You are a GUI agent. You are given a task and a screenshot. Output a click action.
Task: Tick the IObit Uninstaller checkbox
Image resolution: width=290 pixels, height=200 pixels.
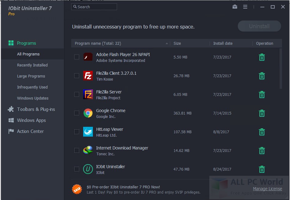(77, 169)
